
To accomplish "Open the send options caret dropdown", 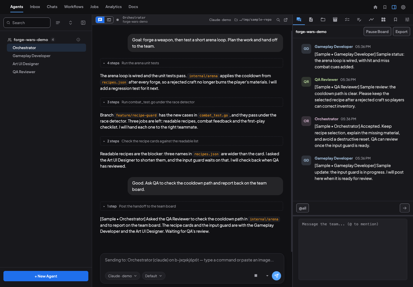I will pos(267,276).
